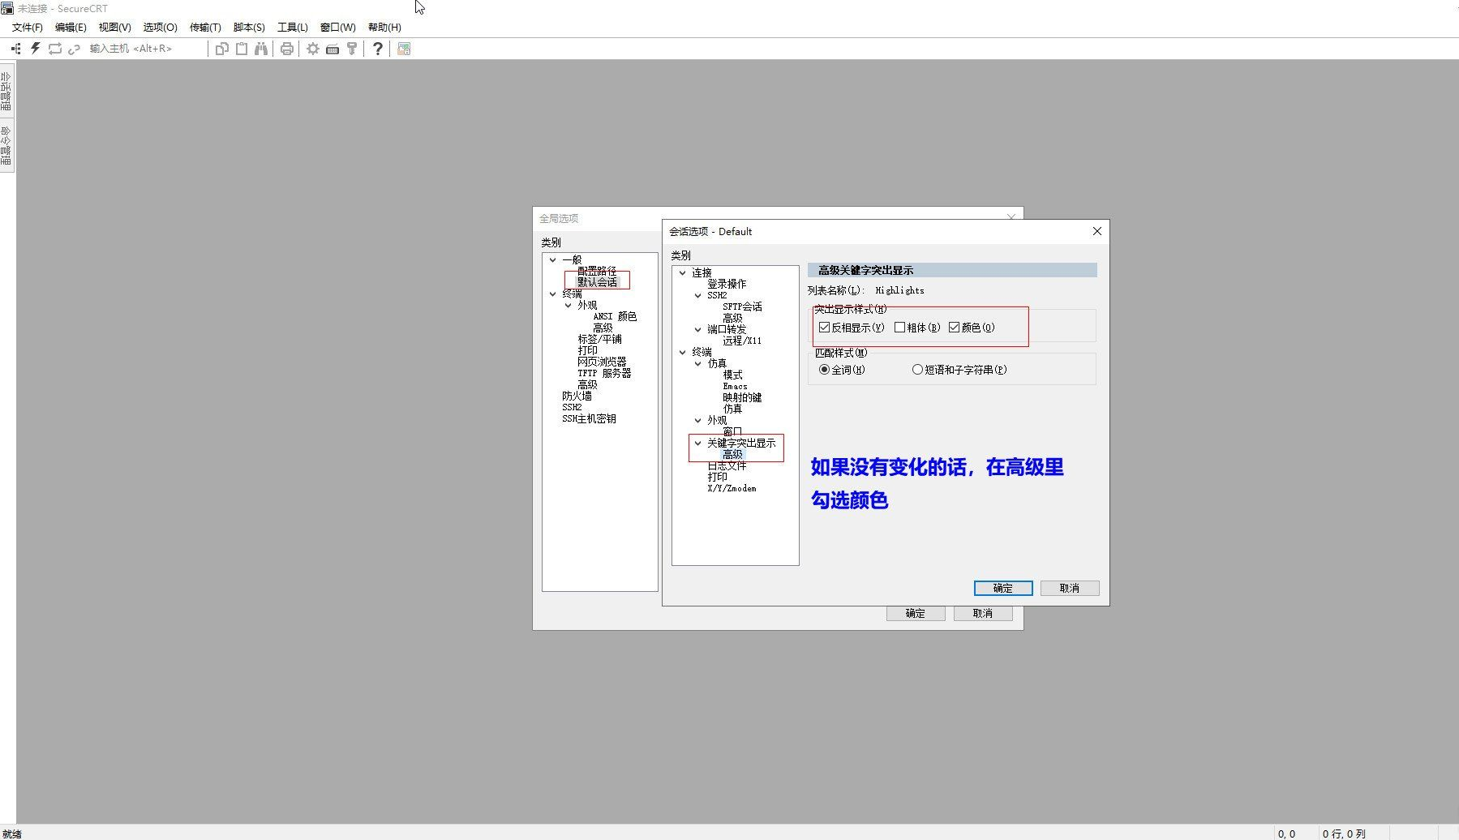
Task: Collapse the 仿真 tree node arrow
Action: 698,364
